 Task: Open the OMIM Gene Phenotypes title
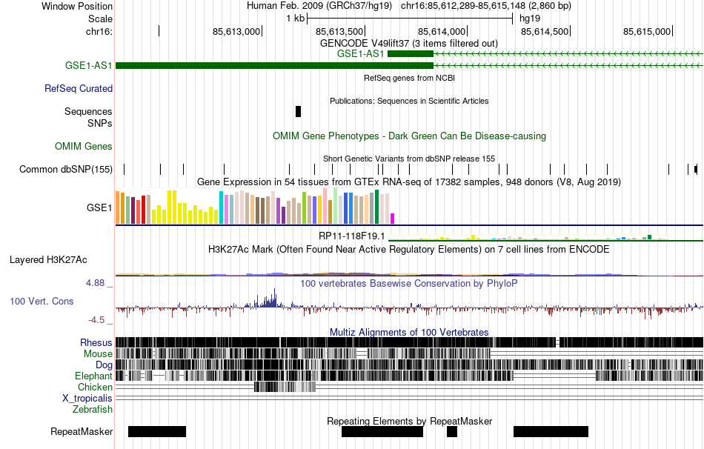coord(409,136)
